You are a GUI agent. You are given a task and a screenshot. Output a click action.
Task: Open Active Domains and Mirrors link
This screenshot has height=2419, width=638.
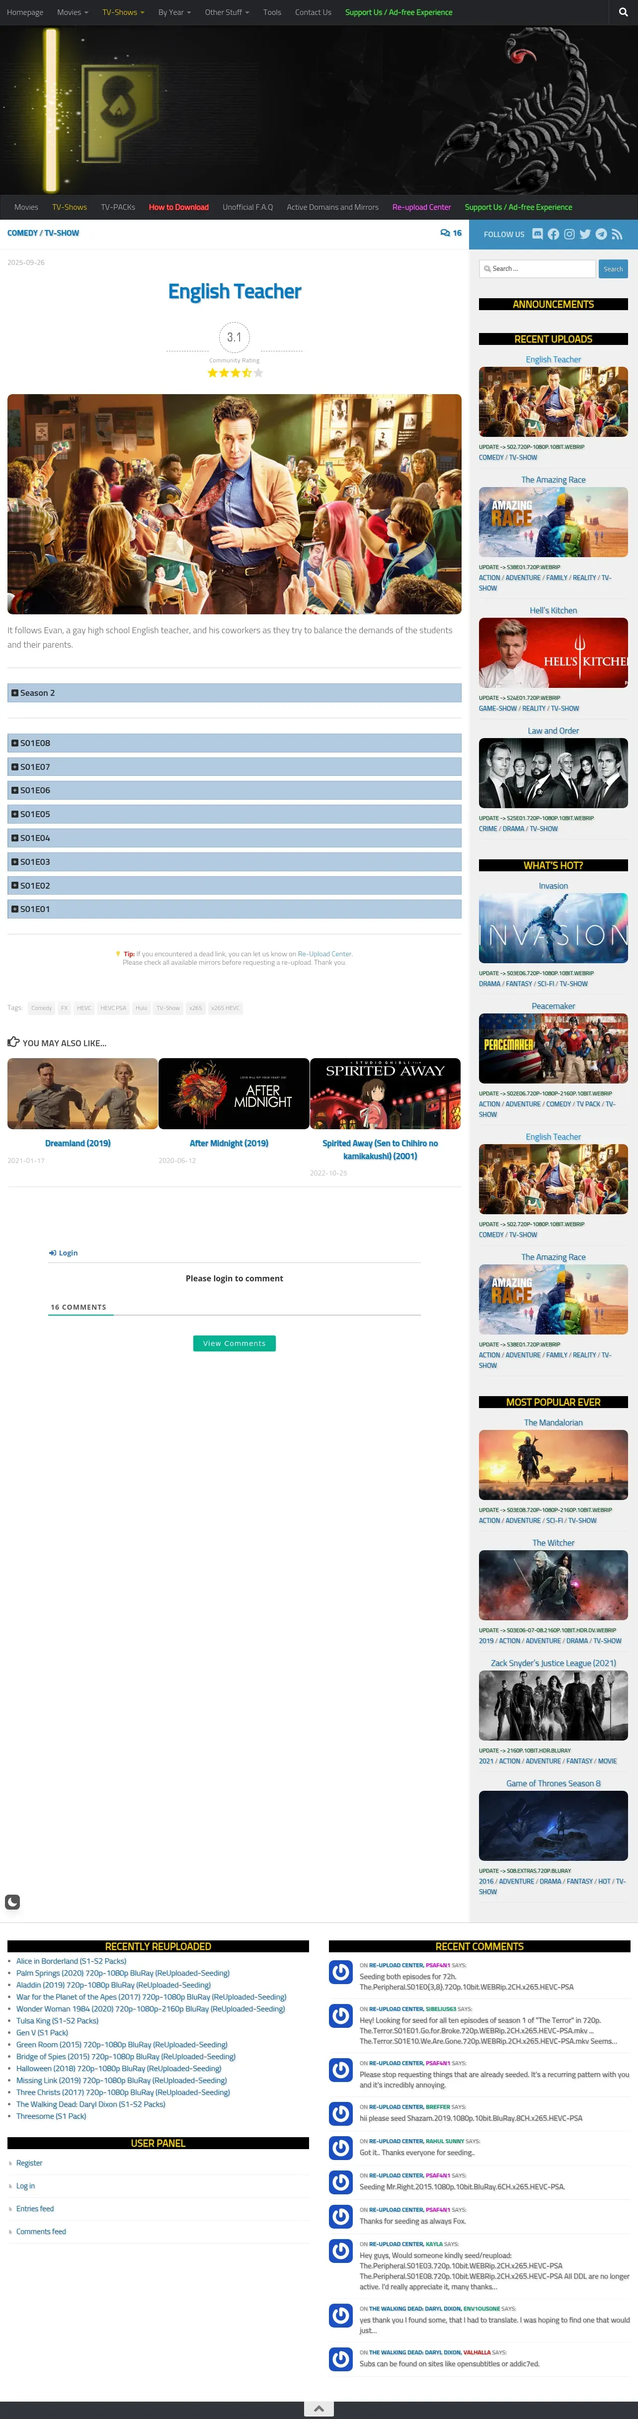click(x=333, y=208)
